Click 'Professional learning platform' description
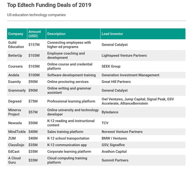The image size is (193, 169). [x=73, y=101]
